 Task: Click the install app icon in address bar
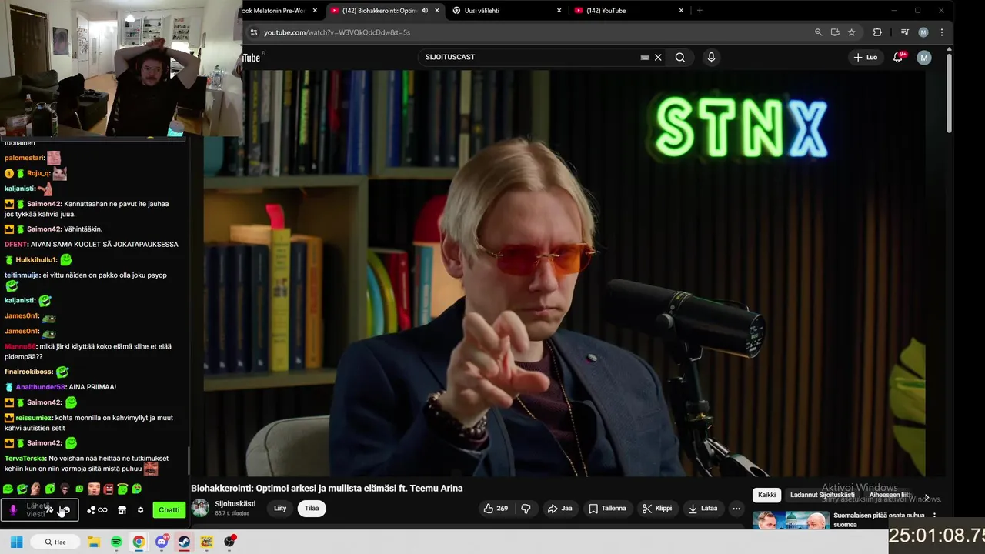835,32
